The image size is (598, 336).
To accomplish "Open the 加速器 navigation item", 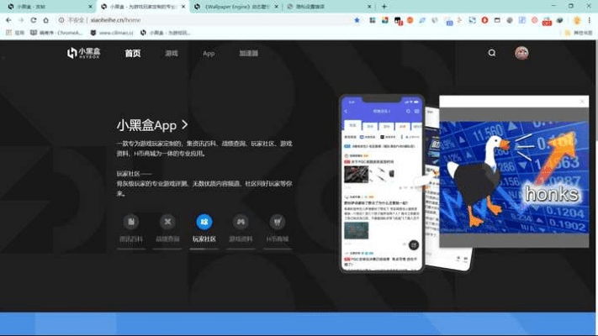I will [x=249, y=53].
